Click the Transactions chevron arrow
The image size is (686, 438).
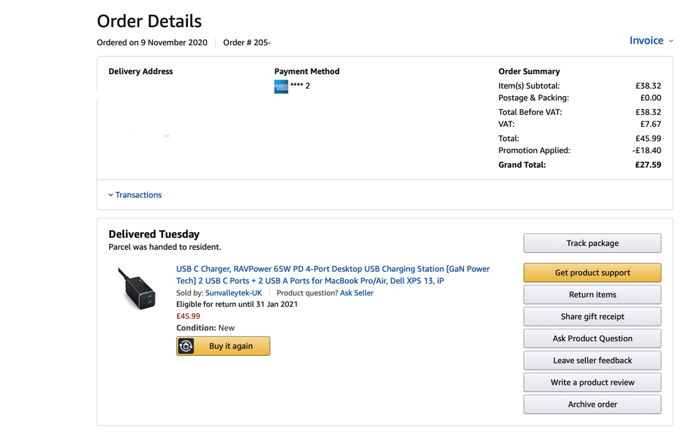pyautogui.click(x=111, y=195)
